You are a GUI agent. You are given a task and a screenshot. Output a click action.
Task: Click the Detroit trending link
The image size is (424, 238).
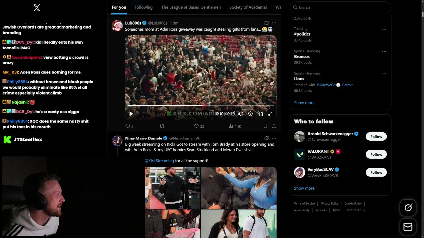pyautogui.click(x=347, y=85)
